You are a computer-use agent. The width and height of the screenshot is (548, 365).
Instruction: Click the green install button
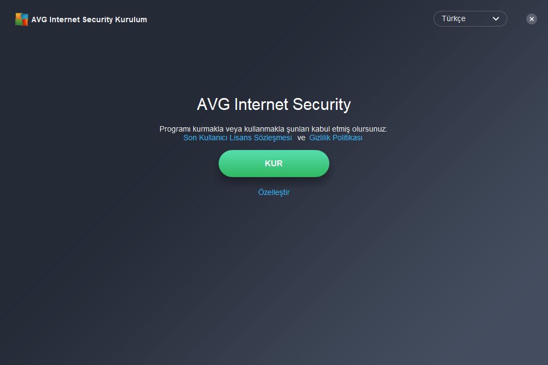click(273, 164)
